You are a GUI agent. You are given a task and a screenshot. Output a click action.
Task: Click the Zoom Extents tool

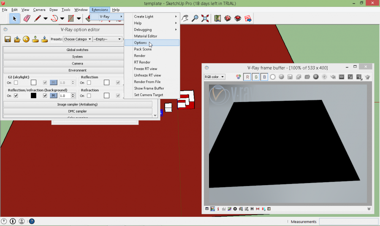205,18
